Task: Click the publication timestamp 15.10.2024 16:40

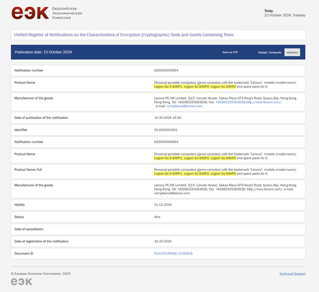Action: tap(168, 117)
